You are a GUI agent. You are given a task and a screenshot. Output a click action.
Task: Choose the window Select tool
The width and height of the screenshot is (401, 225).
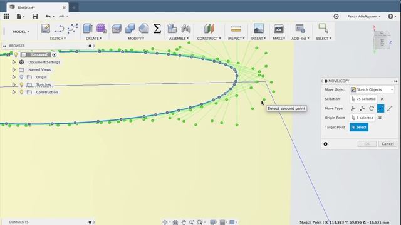click(323, 28)
